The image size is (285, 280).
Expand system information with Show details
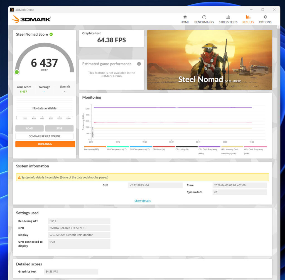(142, 201)
